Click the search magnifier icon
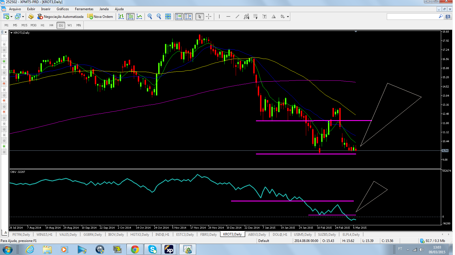This screenshot has height=255, width=455. pos(441,16)
